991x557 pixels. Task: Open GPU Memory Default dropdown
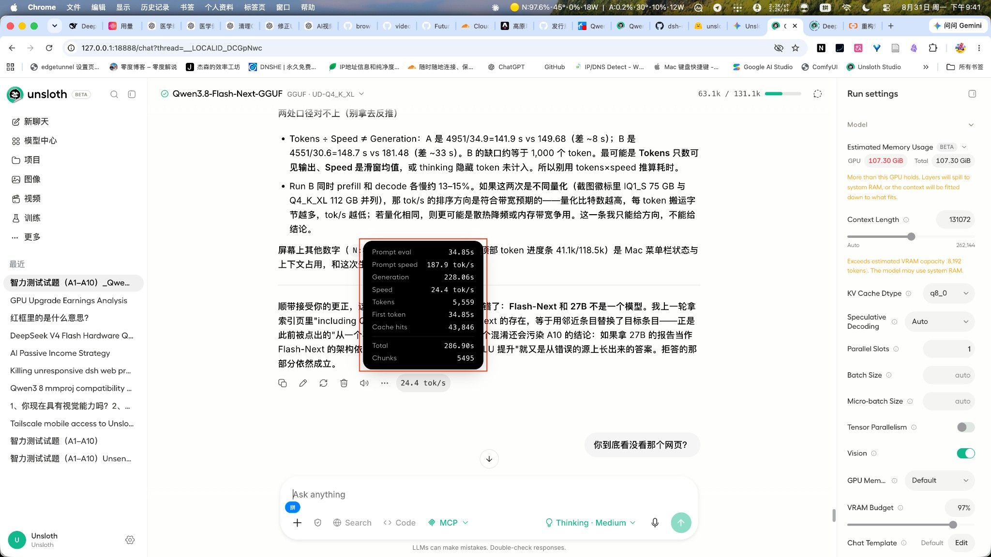(940, 480)
